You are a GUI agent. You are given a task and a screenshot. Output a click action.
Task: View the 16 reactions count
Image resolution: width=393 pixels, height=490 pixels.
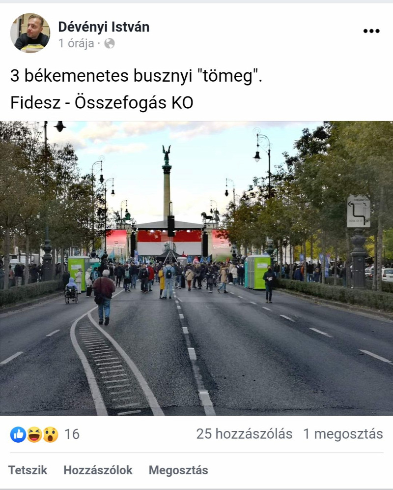(72, 434)
